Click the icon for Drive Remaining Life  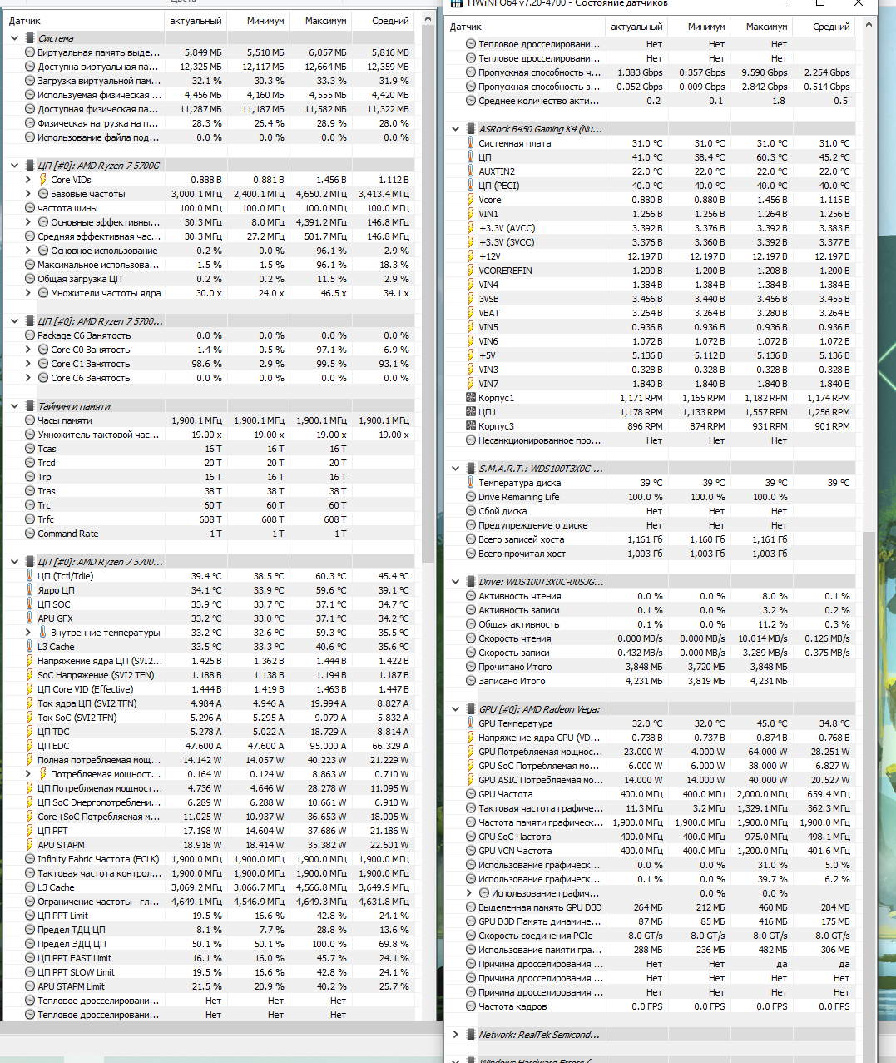coord(471,497)
